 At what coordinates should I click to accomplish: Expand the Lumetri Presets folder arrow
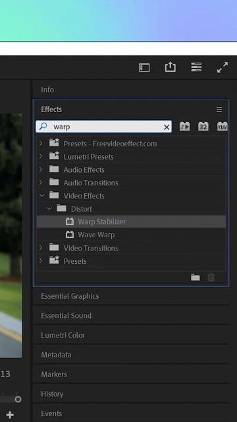coord(41,156)
